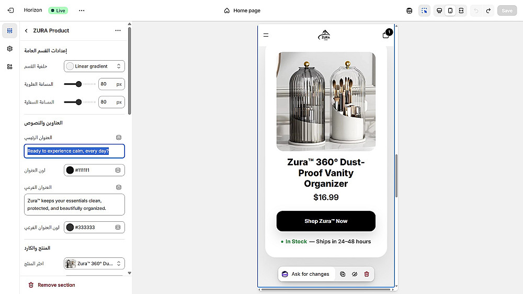Connect dynamic source for #333333 color

[x=118, y=227]
